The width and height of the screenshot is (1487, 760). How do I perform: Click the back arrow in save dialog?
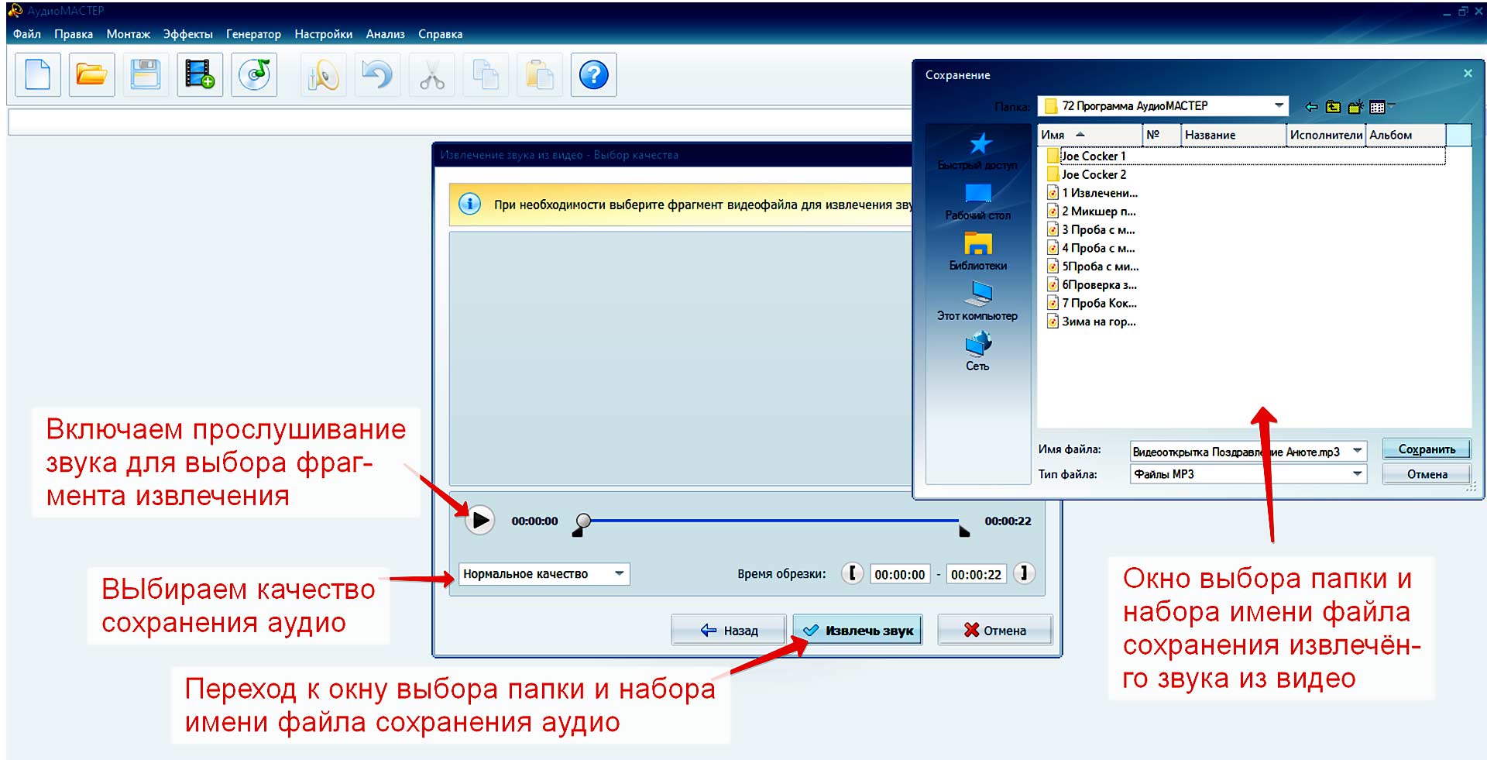[1311, 107]
